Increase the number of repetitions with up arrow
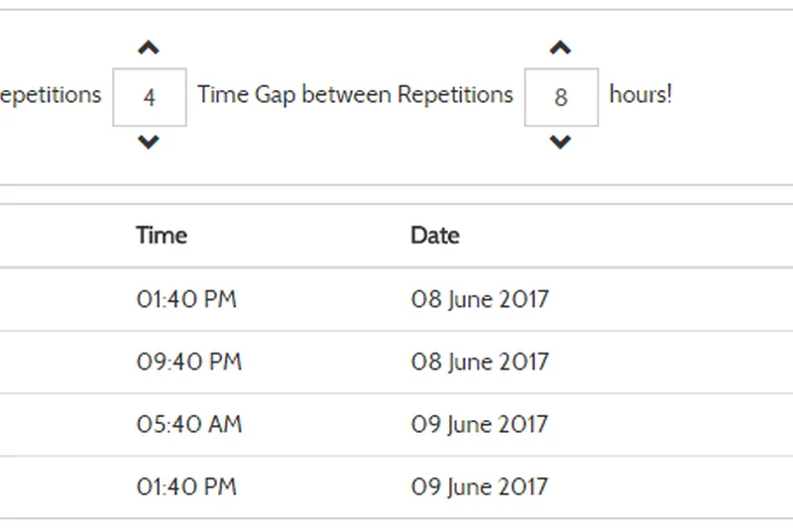 pos(149,48)
